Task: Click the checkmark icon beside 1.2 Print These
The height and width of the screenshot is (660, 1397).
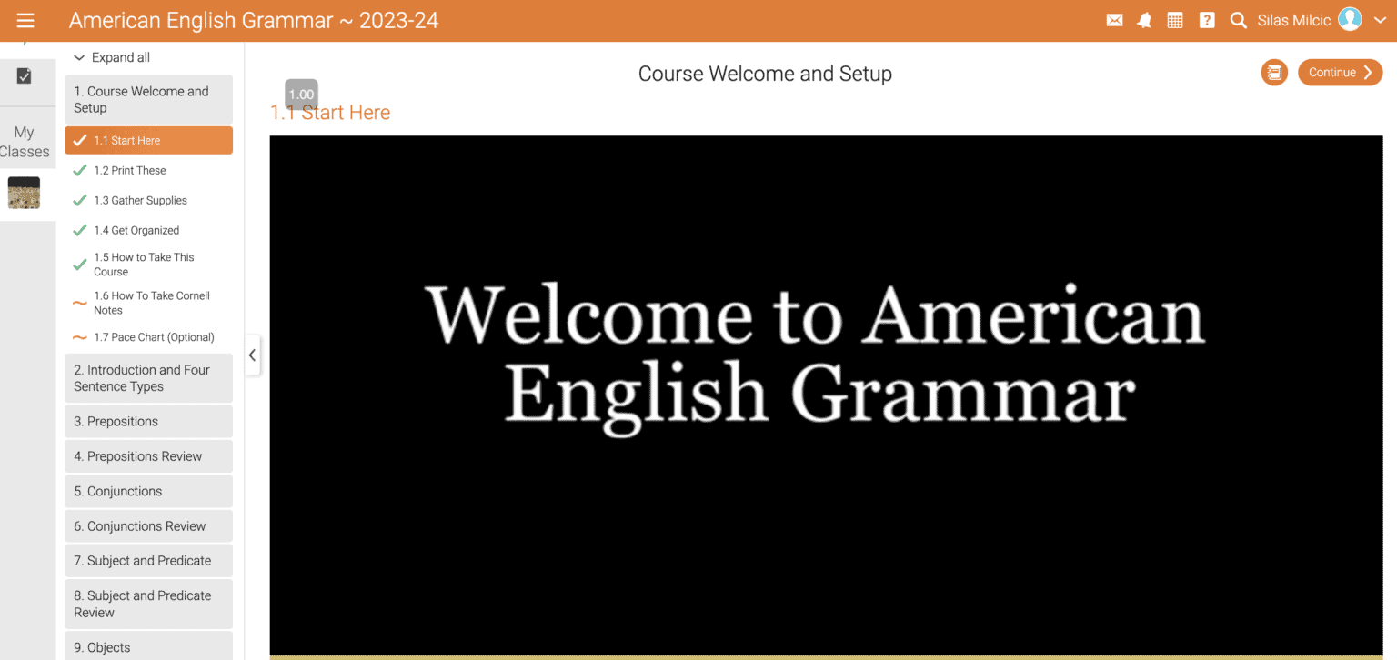Action: (80, 170)
